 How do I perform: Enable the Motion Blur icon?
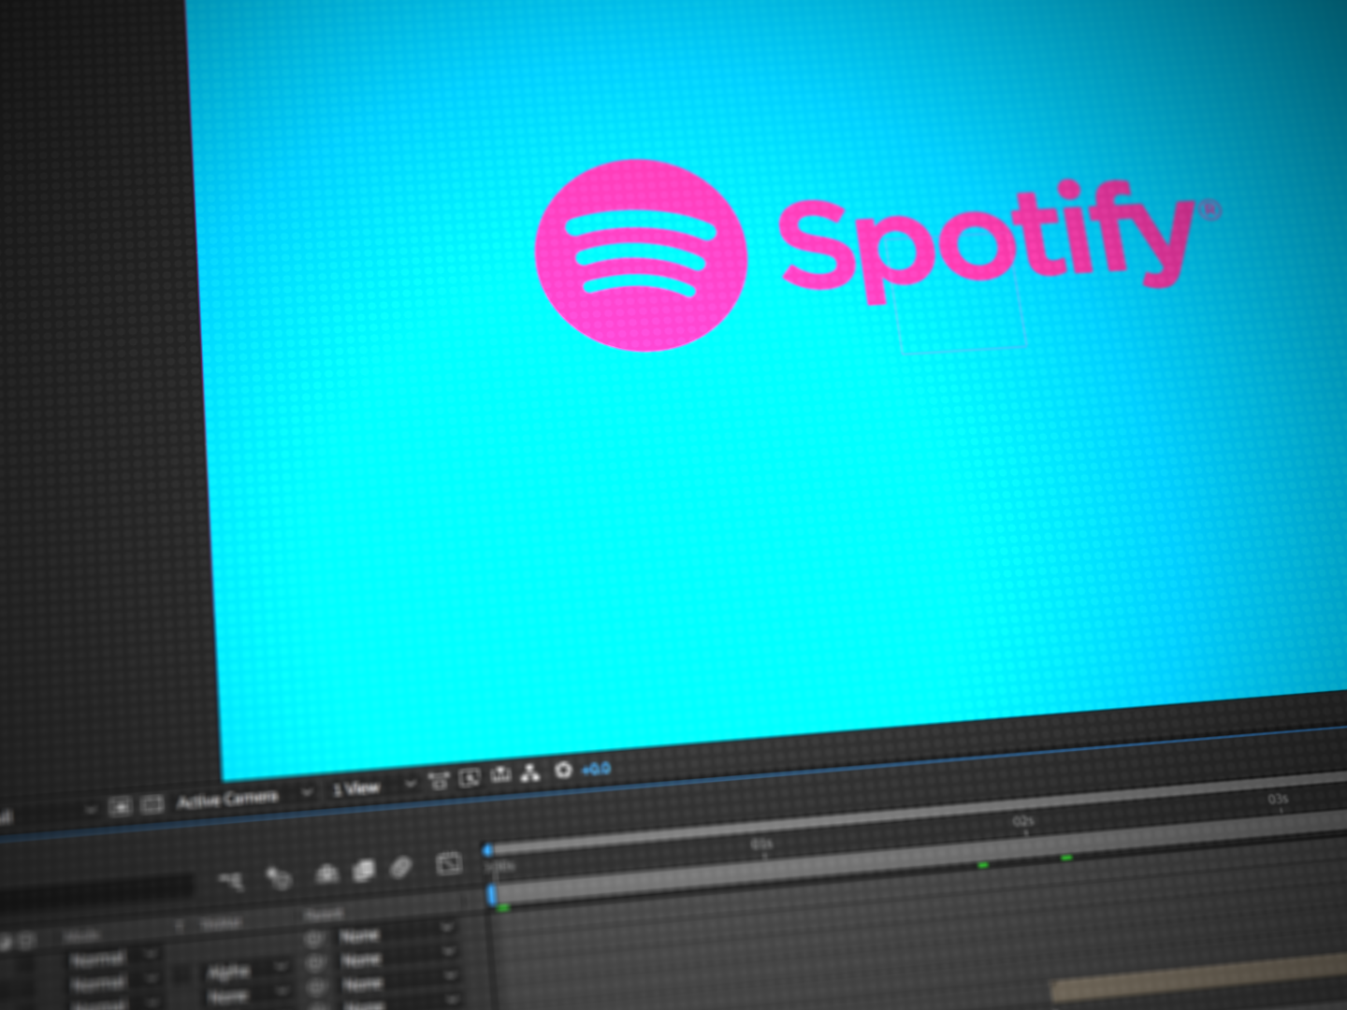pyautogui.click(x=400, y=868)
